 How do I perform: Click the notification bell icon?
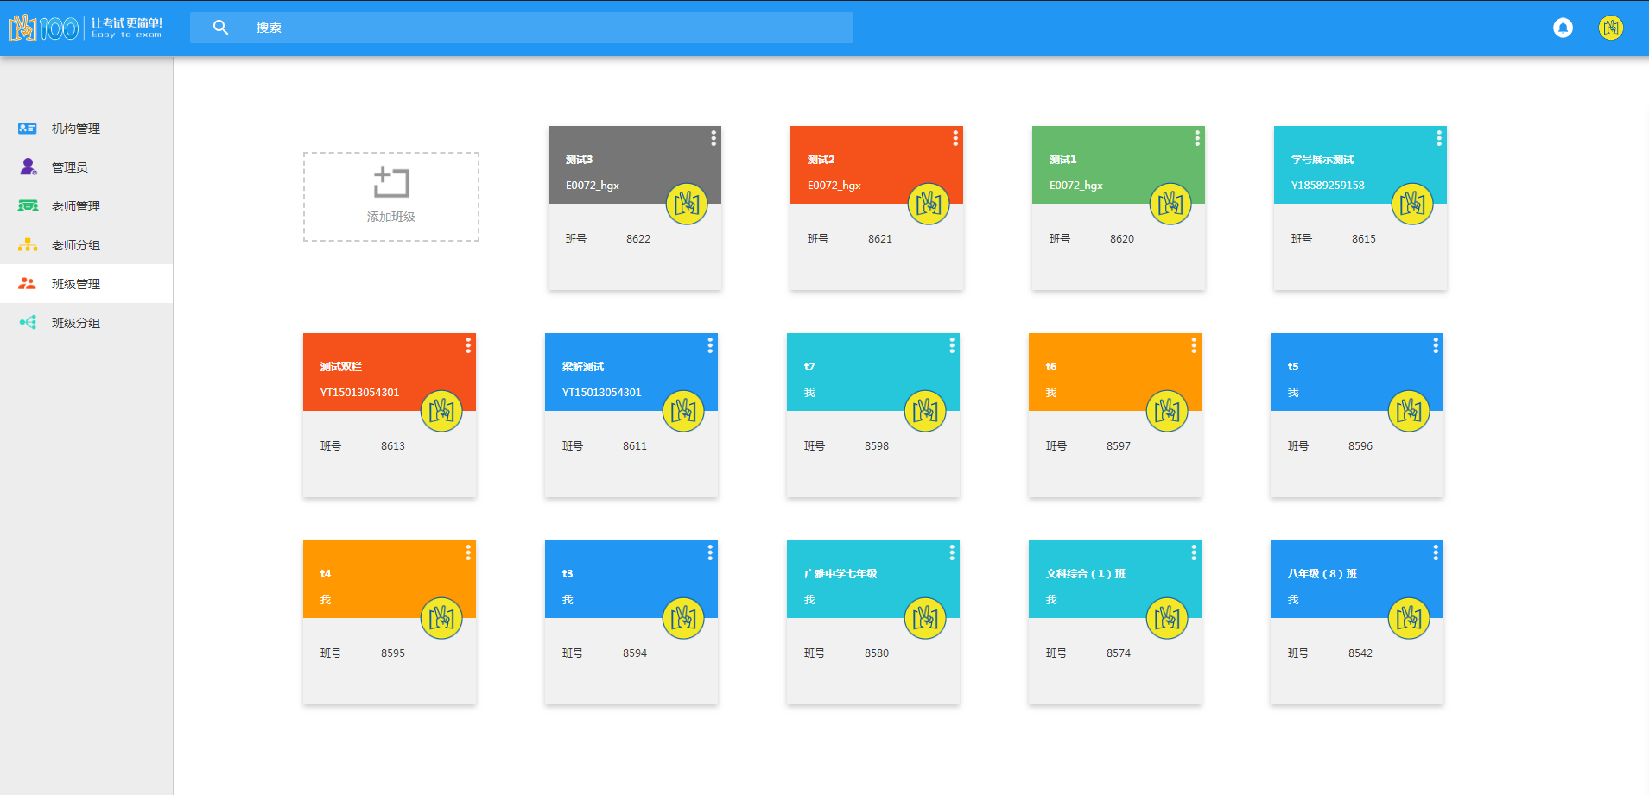(1563, 28)
